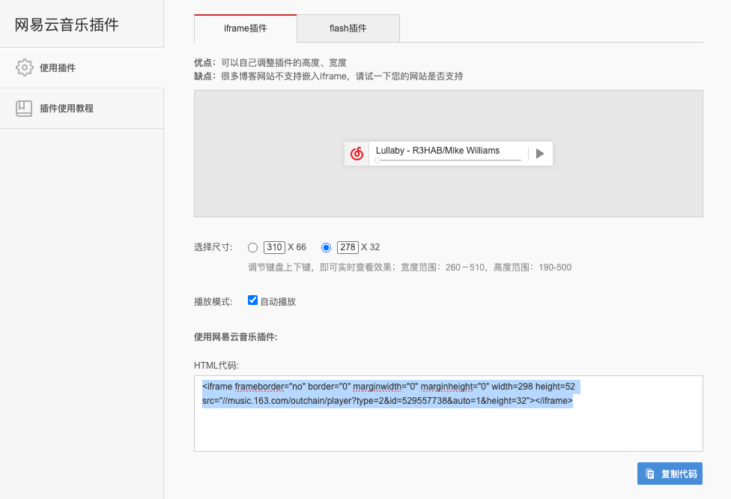Click the 播放模式: label
The width and height of the screenshot is (731, 499).
point(213,302)
